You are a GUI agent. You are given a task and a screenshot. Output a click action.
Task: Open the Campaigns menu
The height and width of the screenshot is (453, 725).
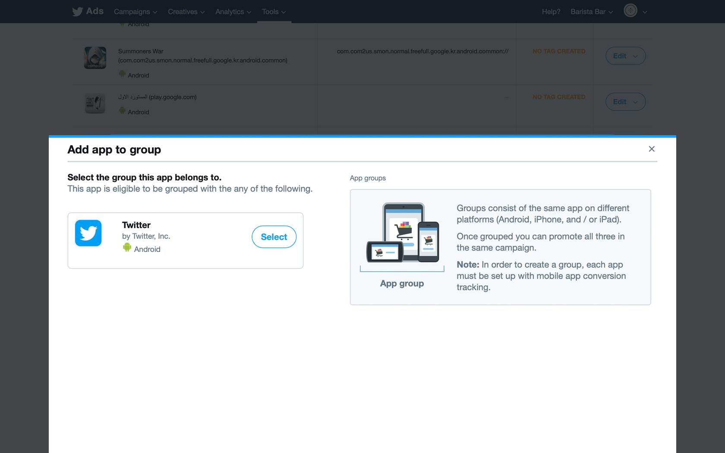[136, 12]
